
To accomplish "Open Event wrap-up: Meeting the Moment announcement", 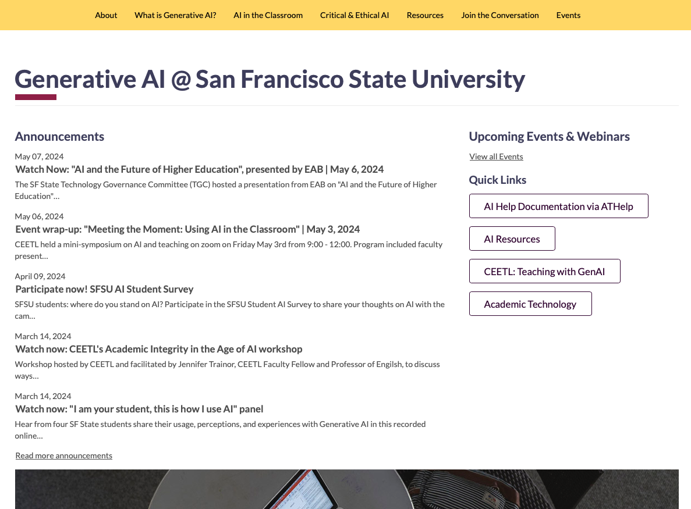I will [187, 229].
